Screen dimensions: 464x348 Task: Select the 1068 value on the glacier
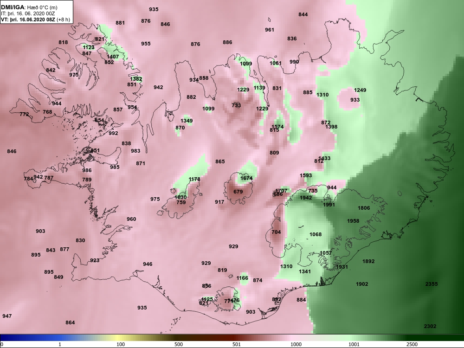(316, 234)
